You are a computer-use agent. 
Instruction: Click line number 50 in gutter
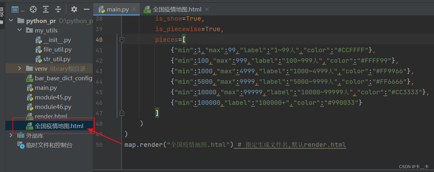99,145
